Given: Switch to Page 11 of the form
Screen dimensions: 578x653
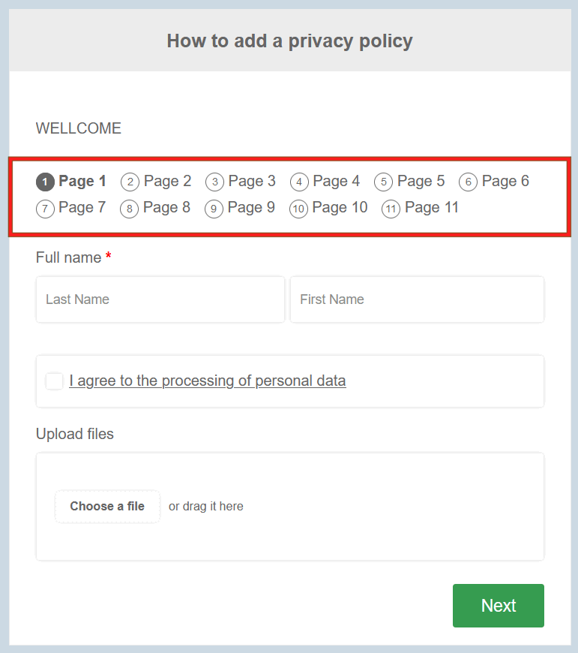Looking at the screenshot, I should (391, 208).
